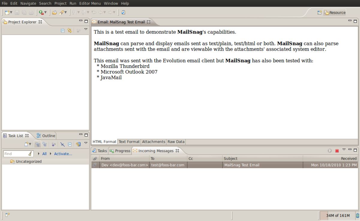
Task: Open the New wizard dropdown arrow
Action: (11, 13)
